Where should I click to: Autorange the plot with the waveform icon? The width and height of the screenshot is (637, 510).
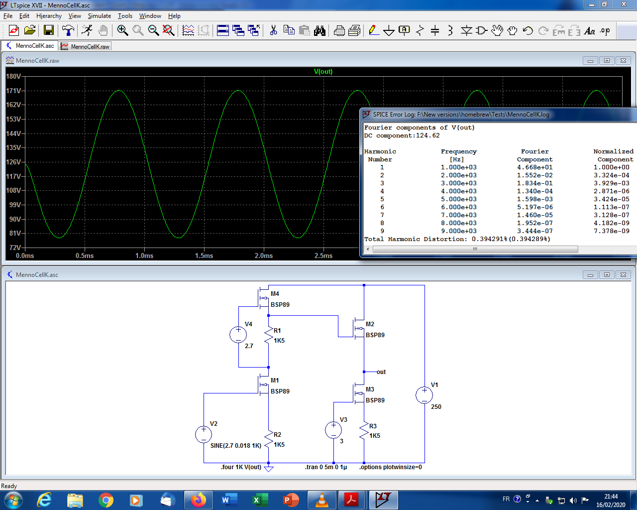tap(188, 30)
